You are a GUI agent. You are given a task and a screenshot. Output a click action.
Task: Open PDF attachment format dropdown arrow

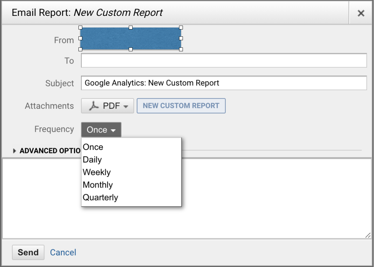pos(126,106)
